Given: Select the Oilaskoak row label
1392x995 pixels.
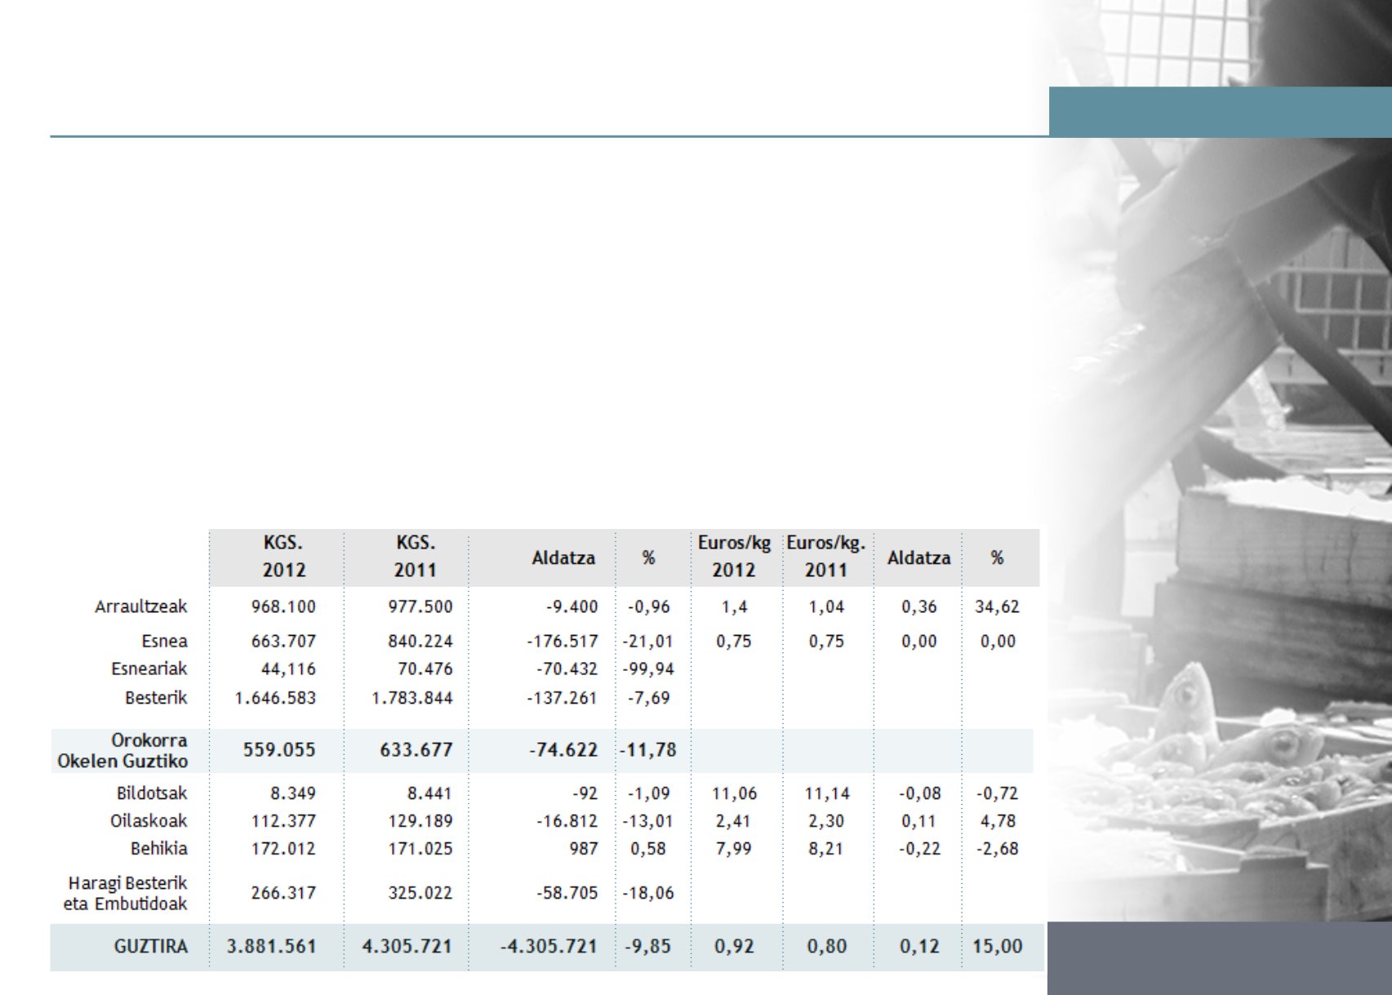Looking at the screenshot, I should click(x=149, y=820).
